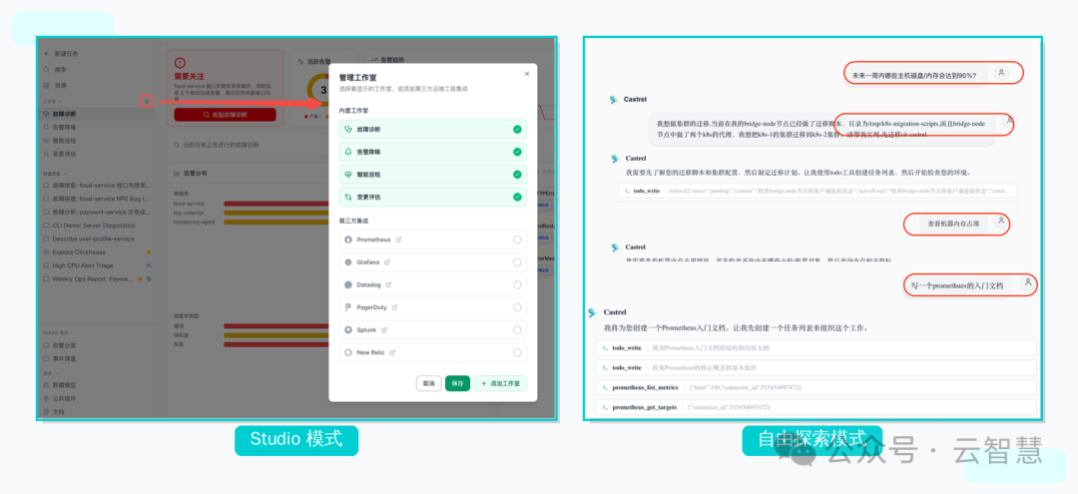
Task: Expand the todo_write row 收集Prometheus的核心概念
Action: coord(815,367)
